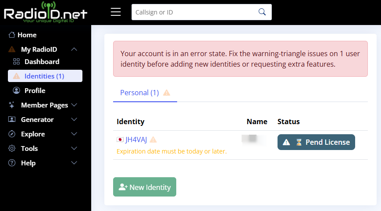
Task: Expand the Help menu
Action: (74, 163)
